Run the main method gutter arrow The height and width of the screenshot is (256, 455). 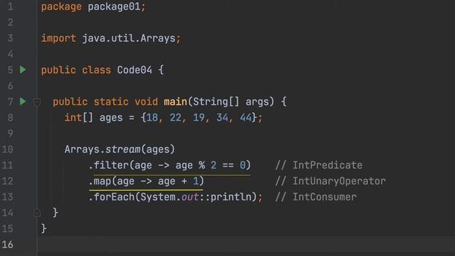pos(23,102)
